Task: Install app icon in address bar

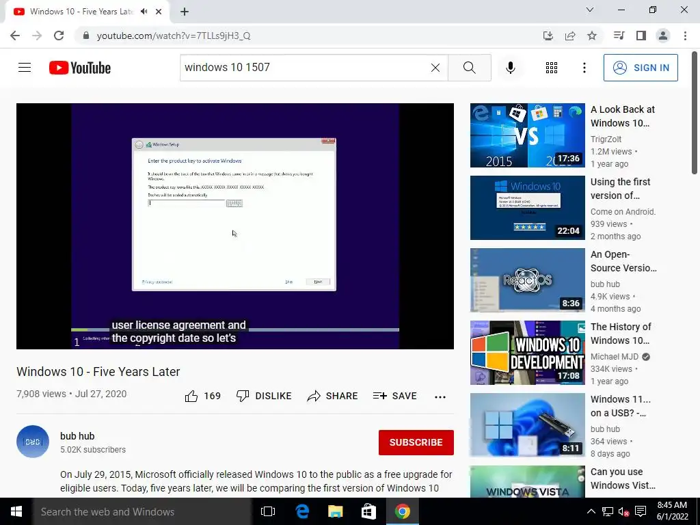Action: click(x=548, y=36)
